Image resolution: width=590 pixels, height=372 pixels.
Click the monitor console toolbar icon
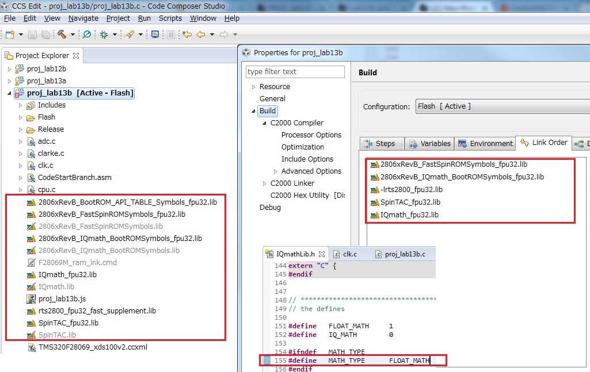[x=155, y=34]
